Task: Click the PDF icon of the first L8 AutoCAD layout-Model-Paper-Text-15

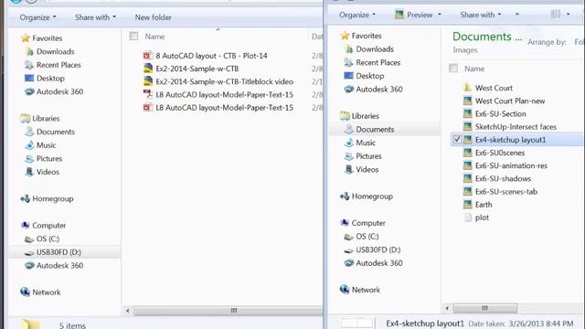Action: point(148,94)
